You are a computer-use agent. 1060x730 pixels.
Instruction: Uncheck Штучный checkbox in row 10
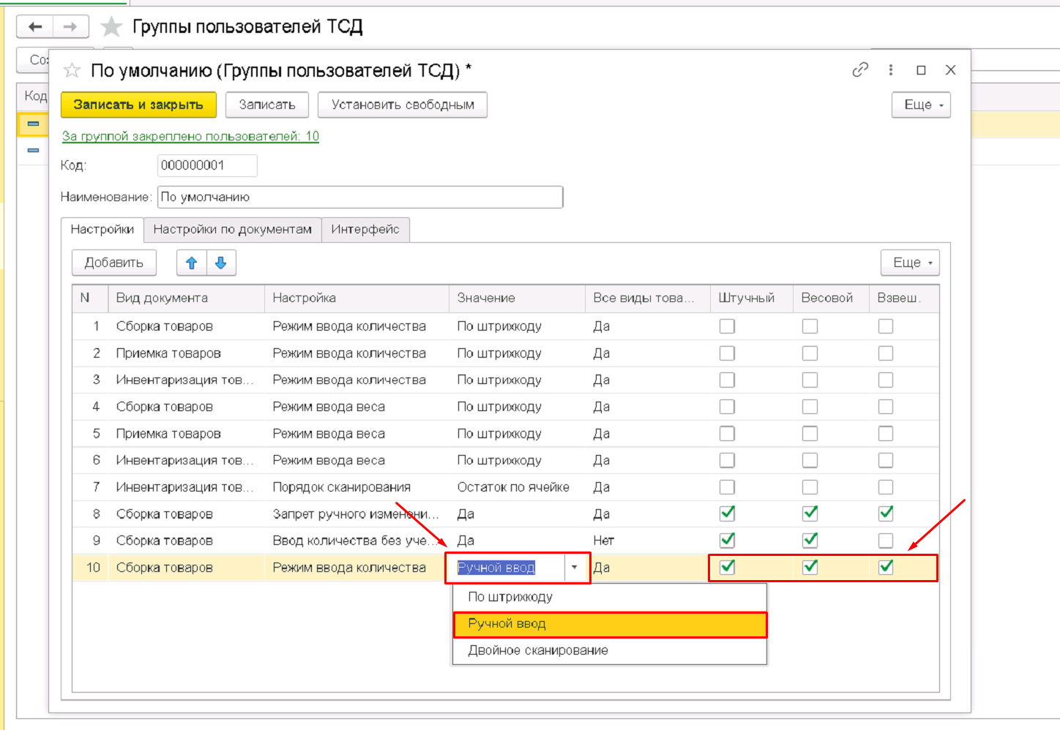727,567
